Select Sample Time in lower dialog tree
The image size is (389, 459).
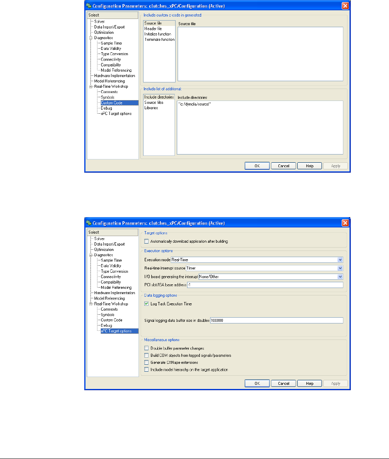tap(111, 260)
